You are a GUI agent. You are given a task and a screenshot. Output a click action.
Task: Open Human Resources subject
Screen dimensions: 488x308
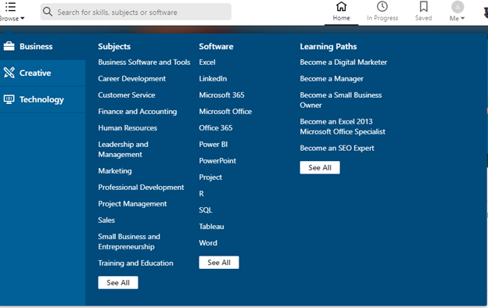coord(127,128)
